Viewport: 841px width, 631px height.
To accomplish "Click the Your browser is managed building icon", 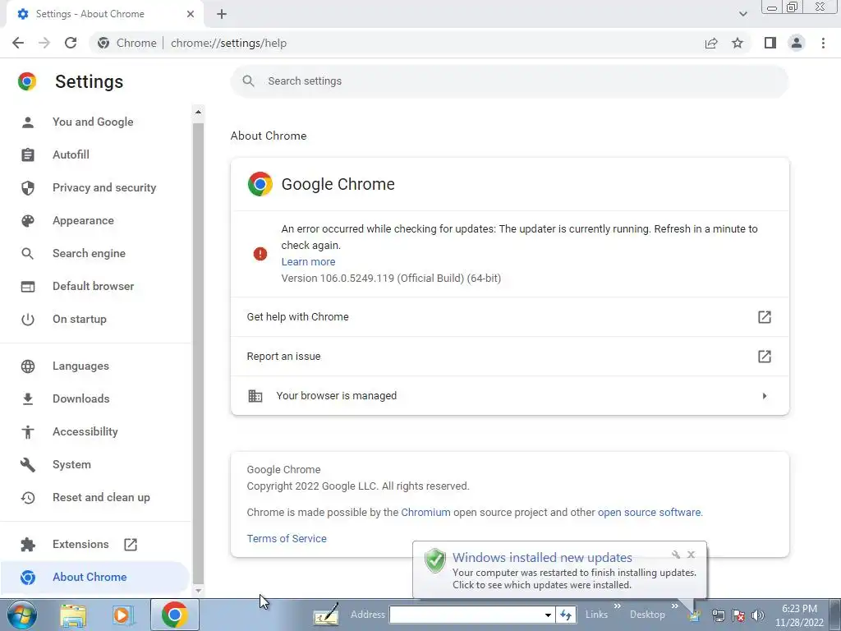I will click(x=255, y=396).
